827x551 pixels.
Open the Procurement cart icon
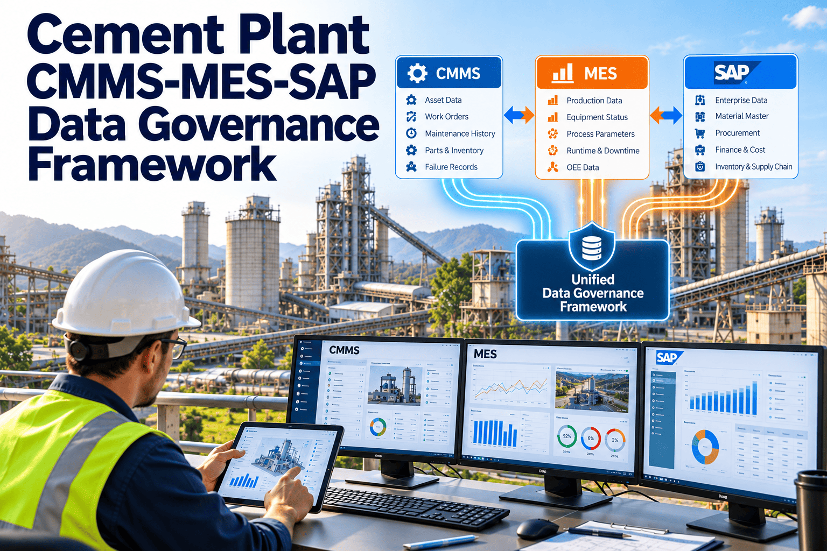click(x=700, y=133)
